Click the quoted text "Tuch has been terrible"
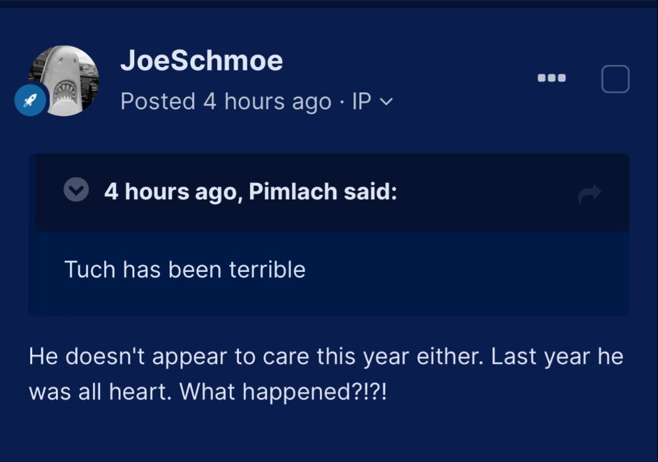 [185, 269]
